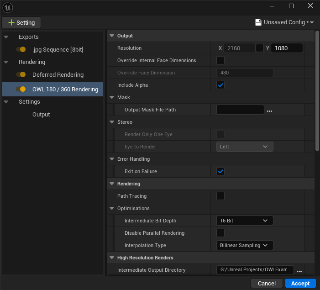Check Override Internal Face Dimensions
320x290 pixels.
pos(220,60)
